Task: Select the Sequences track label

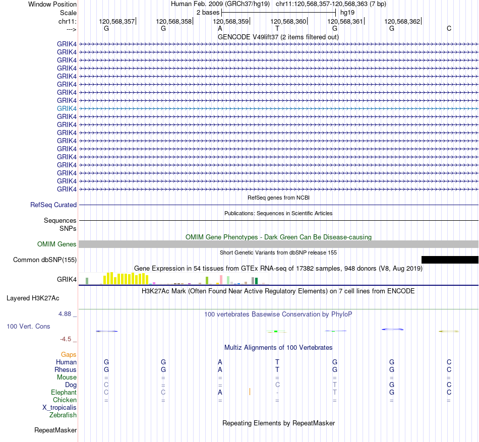Action: point(60,220)
